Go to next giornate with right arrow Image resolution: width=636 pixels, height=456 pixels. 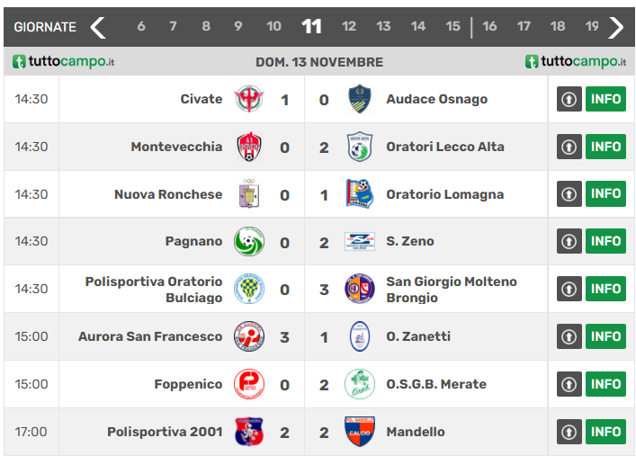pyautogui.click(x=615, y=27)
